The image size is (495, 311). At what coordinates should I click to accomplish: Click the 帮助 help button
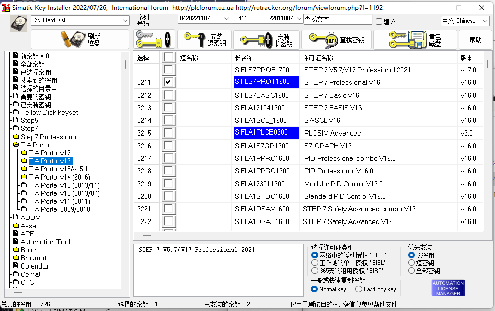(x=475, y=40)
